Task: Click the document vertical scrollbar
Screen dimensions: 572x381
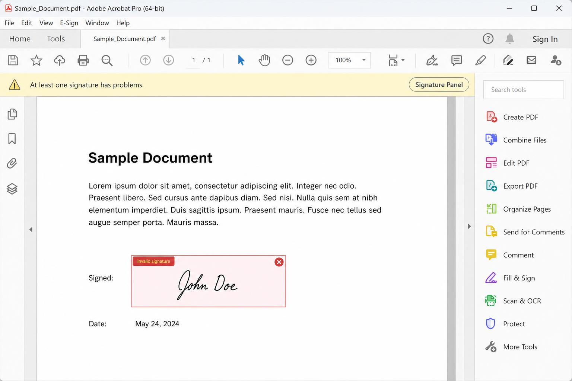Action: pos(451,238)
